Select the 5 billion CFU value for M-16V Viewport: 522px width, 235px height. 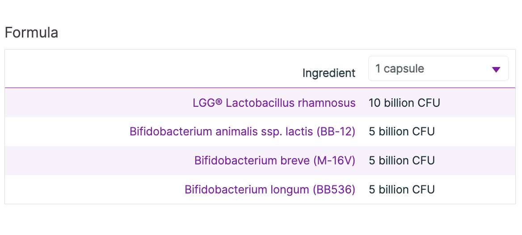click(401, 161)
